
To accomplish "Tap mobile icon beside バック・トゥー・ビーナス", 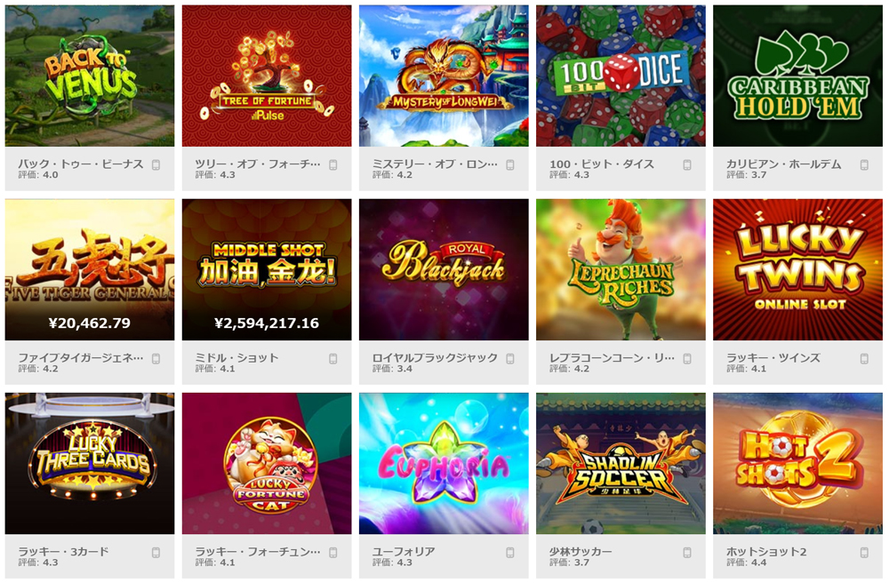I will (x=156, y=165).
